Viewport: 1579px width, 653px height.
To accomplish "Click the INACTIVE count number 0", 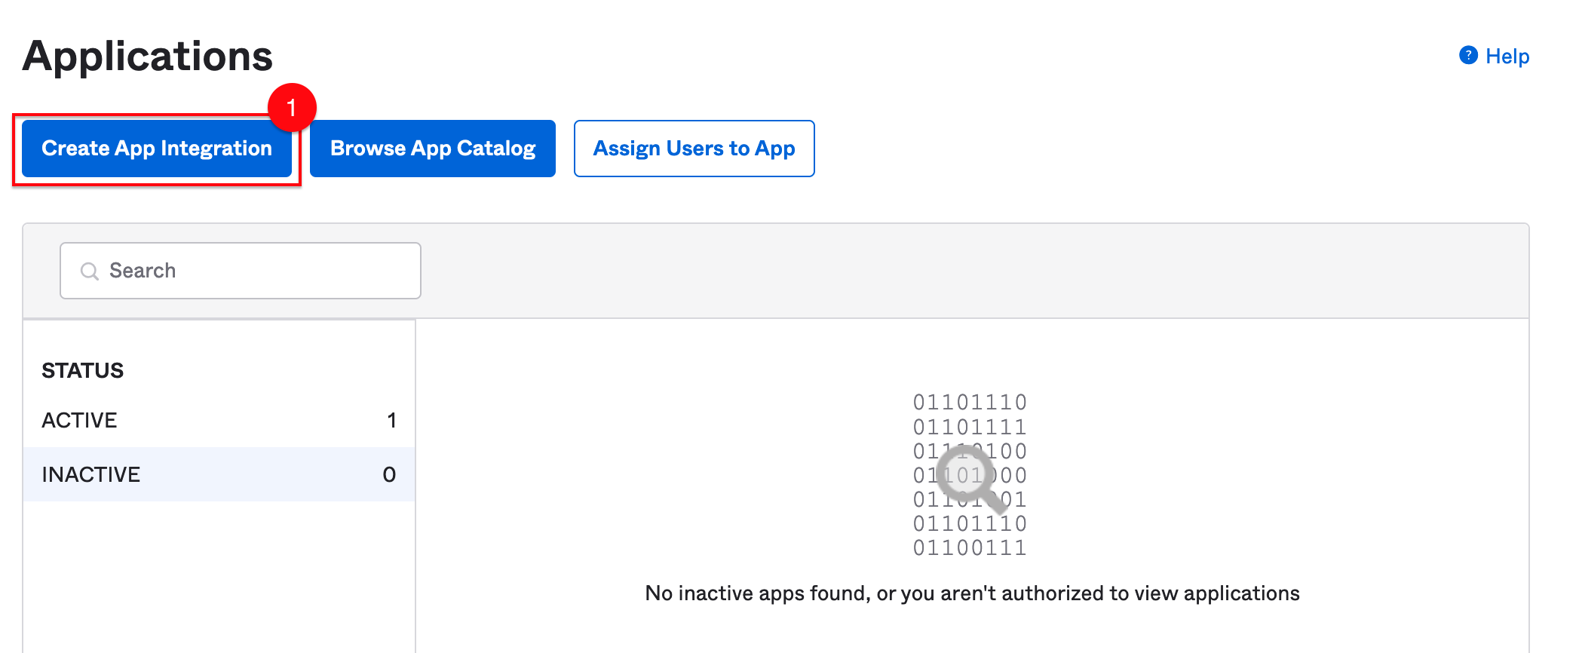I will tap(389, 474).
